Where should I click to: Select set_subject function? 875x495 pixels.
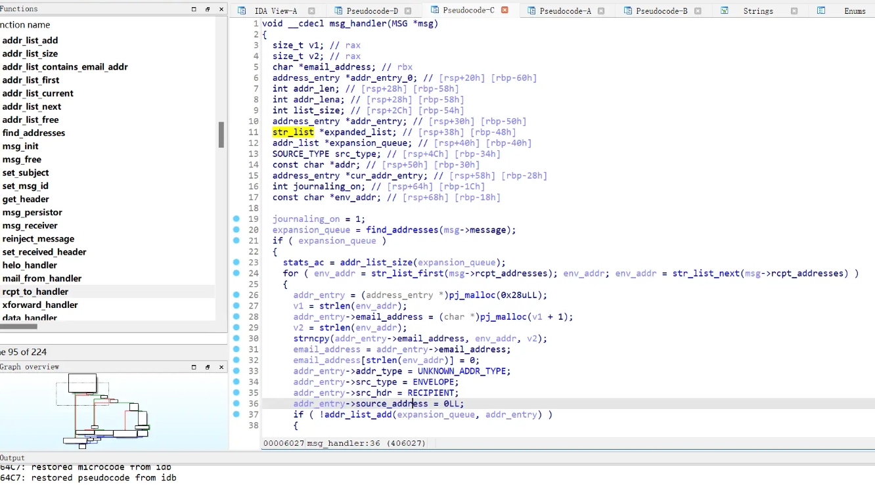(26, 173)
